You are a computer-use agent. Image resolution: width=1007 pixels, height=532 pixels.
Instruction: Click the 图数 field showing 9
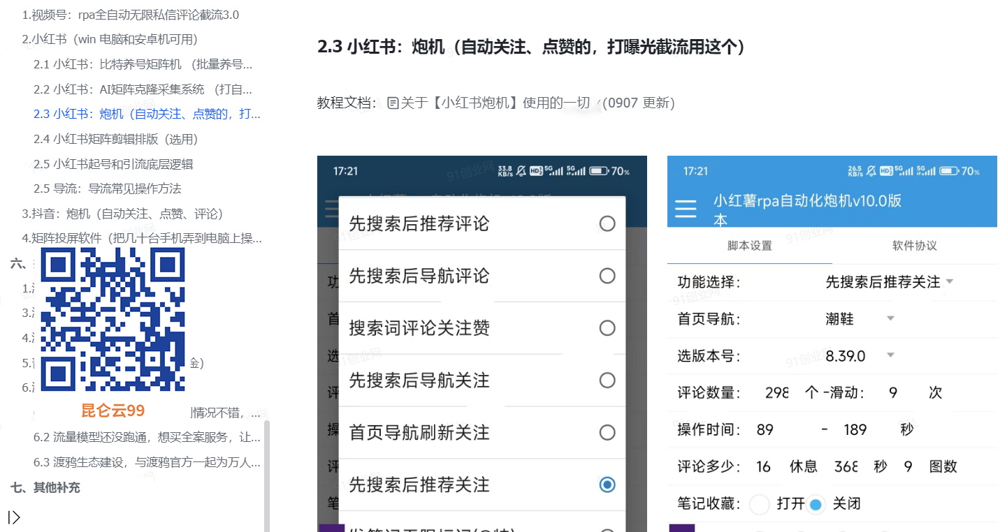tap(908, 466)
